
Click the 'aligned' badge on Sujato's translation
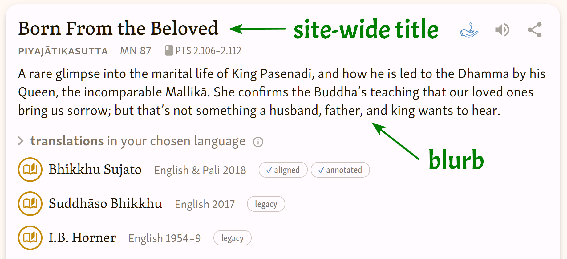tap(283, 170)
